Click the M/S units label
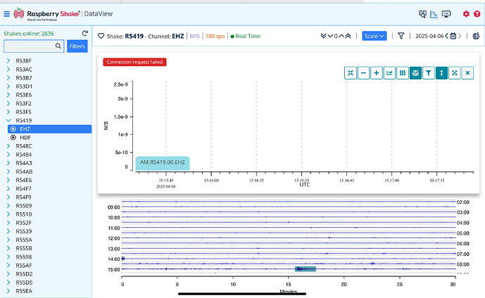The image size is (485, 298). (194, 36)
